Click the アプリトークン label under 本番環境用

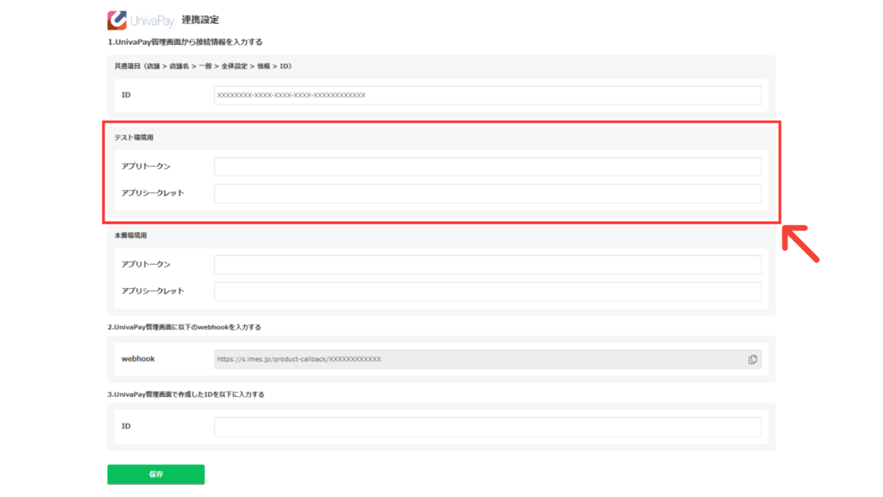[x=146, y=264]
